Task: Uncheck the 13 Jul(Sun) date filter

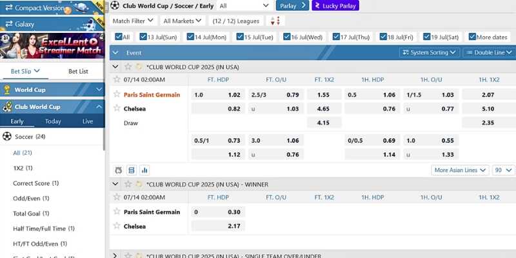Action: pyautogui.click(x=143, y=37)
